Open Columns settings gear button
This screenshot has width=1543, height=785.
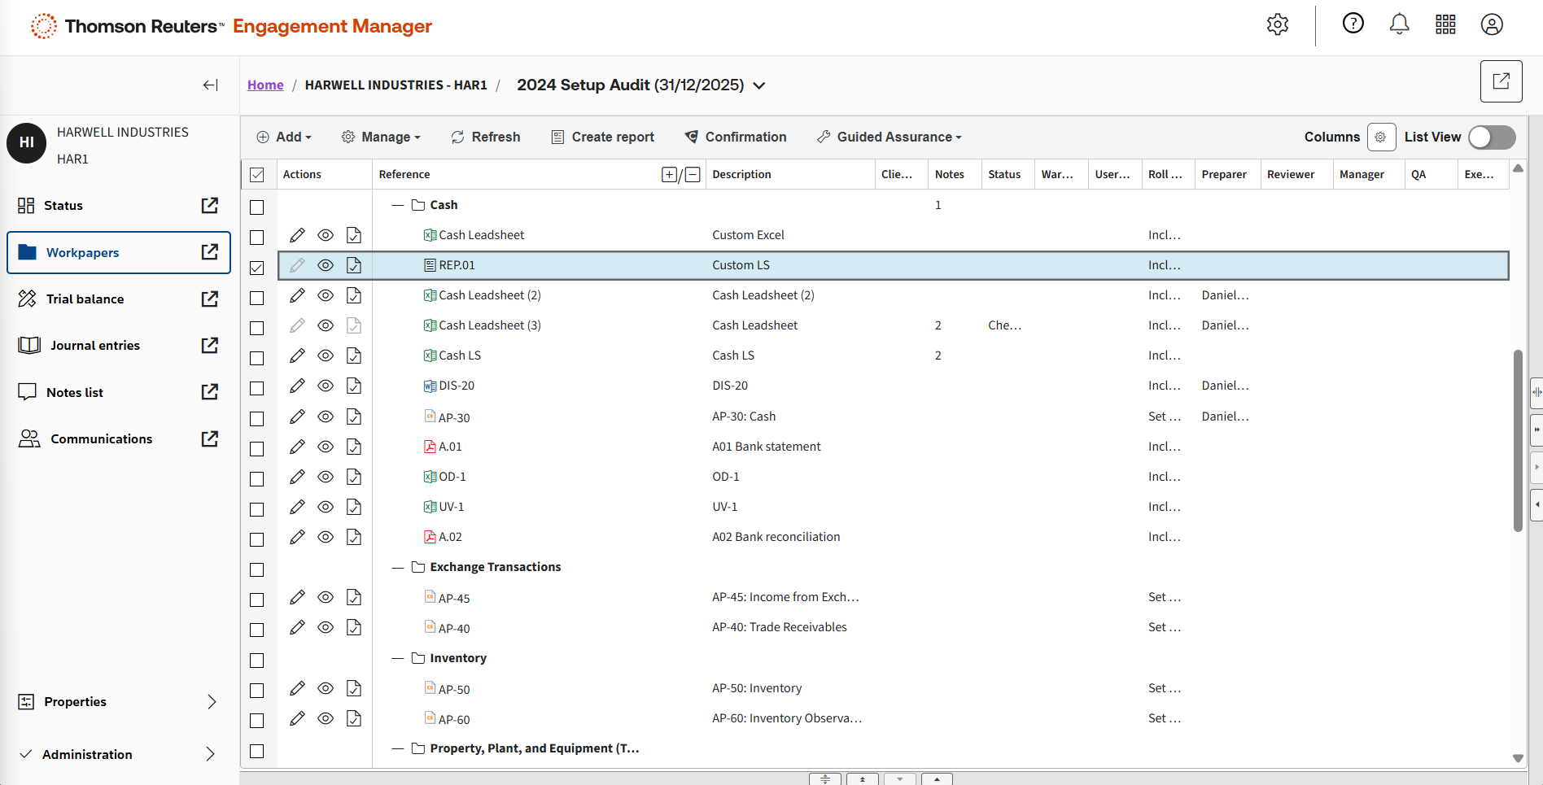pos(1381,137)
